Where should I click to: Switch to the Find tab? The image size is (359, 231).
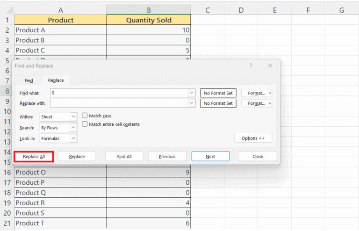[29, 80]
